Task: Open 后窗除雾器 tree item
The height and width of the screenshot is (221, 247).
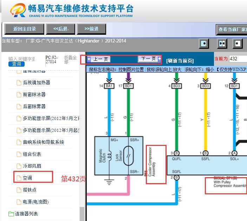Action: pyautogui.click(x=34, y=106)
